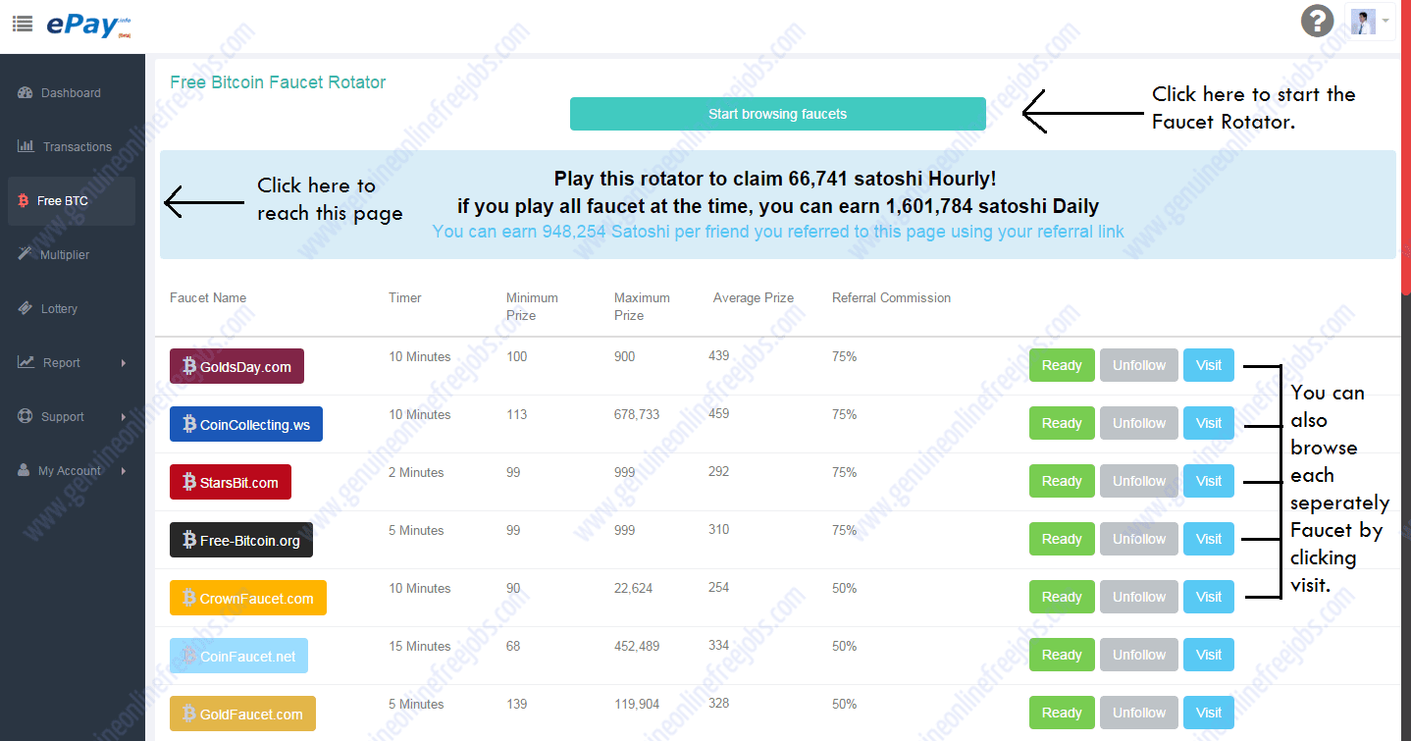The width and height of the screenshot is (1411, 741).
Task: Click the Report line chart icon
Action: click(x=26, y=362)
